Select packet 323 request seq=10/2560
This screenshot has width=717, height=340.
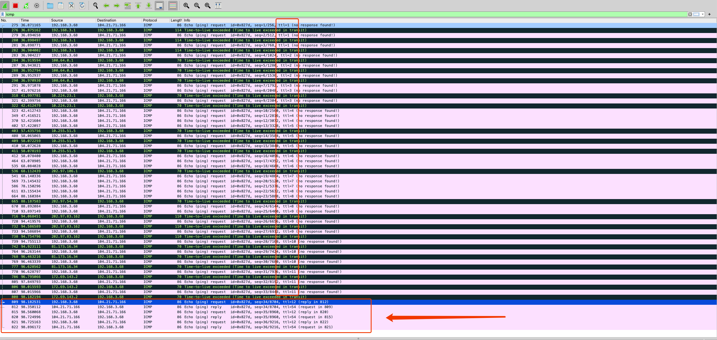tap(358, 111)
